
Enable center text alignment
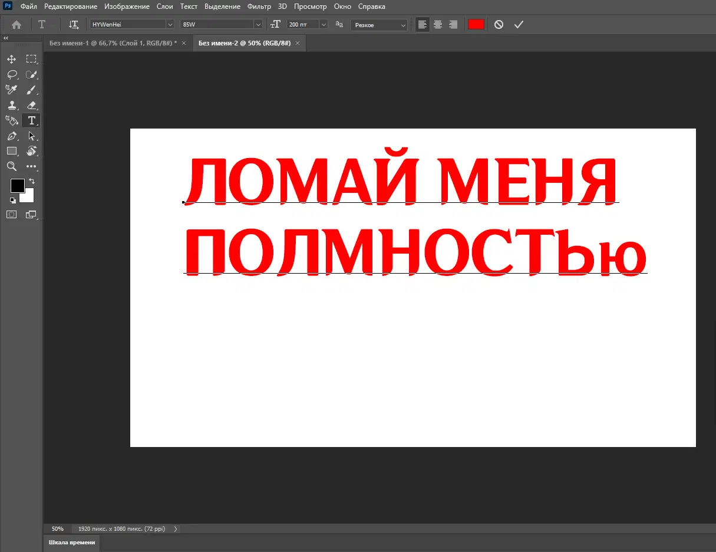pyautogui.click(x=438, y=24)
